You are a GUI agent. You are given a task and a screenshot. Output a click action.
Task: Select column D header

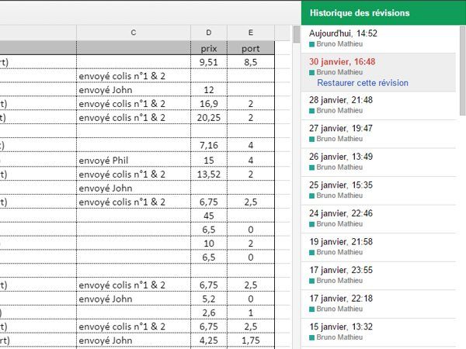click(209, 33)
